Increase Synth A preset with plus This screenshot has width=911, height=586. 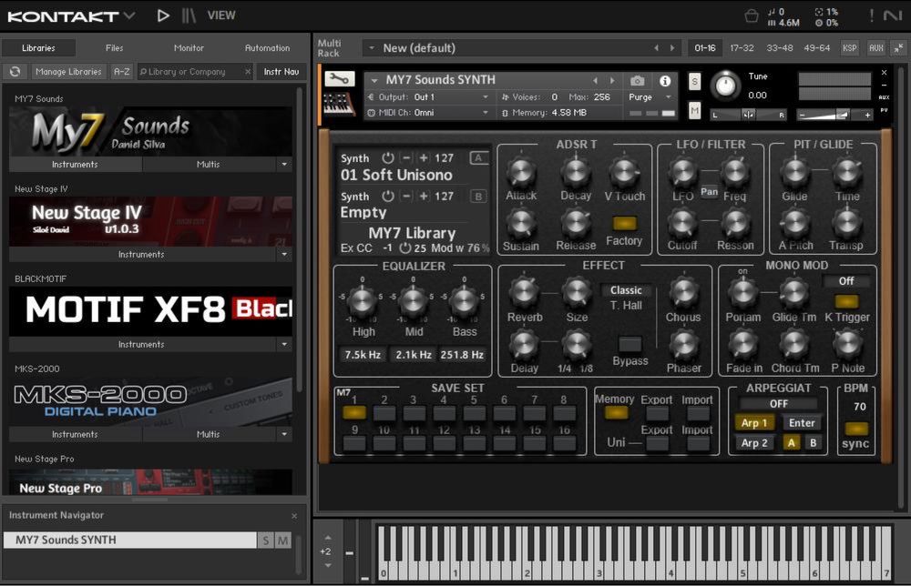(x=424, y=157)
